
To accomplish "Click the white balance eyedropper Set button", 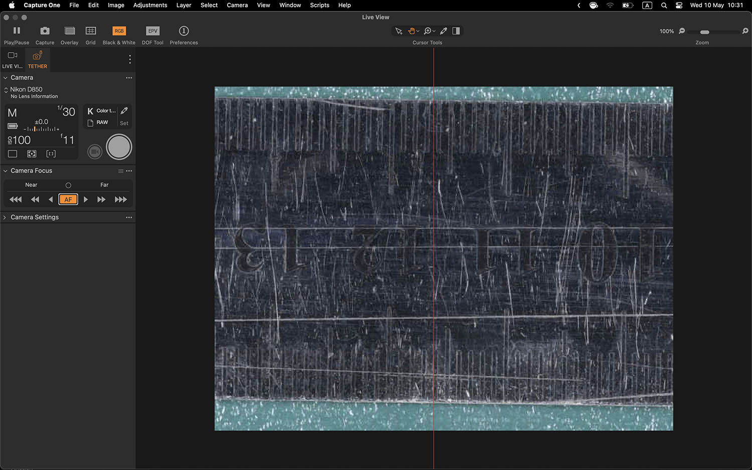I will click(124, 116).
